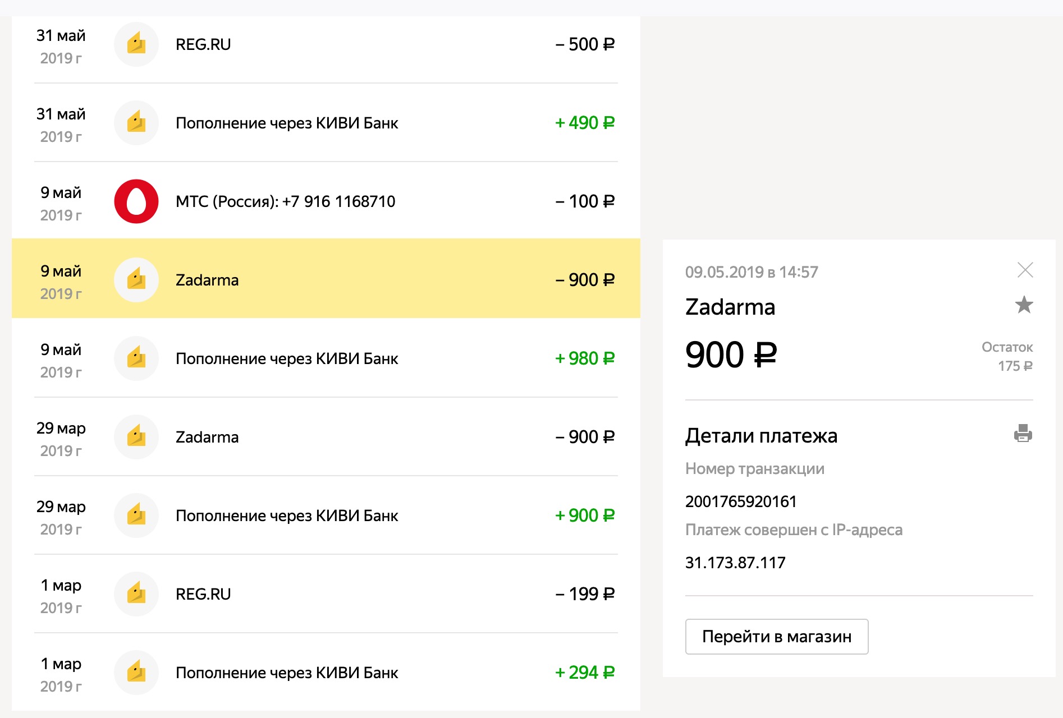Select the highlighted Zadarma 9 май payment
Screen dimensions: 1063x718
[x=326, y=279]
